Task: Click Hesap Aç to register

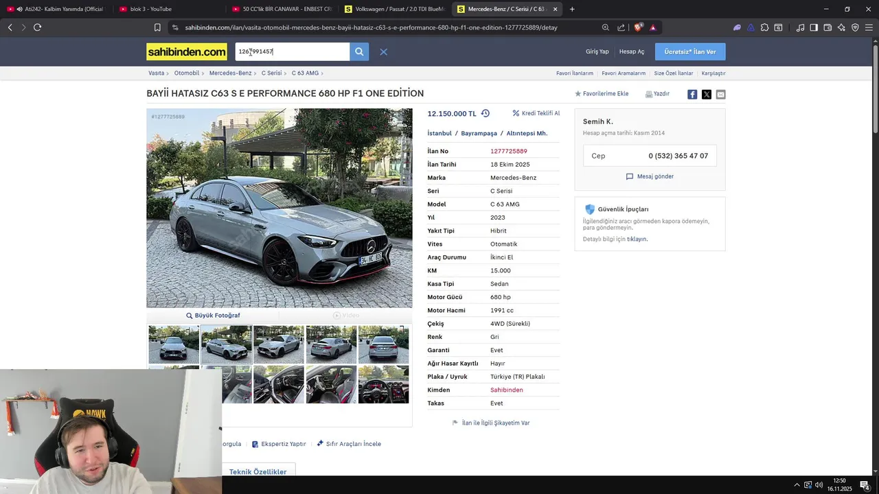Action: coord(632,51)
